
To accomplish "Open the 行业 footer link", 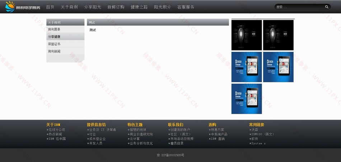I will (93, 134).
